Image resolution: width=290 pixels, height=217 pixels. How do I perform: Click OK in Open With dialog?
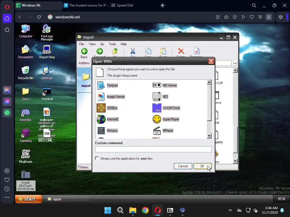tap(202, 166)
